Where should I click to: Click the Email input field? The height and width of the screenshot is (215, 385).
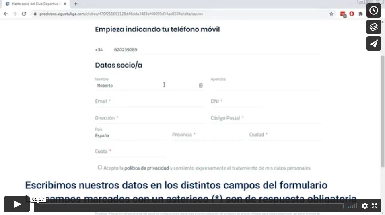point(150,102)
